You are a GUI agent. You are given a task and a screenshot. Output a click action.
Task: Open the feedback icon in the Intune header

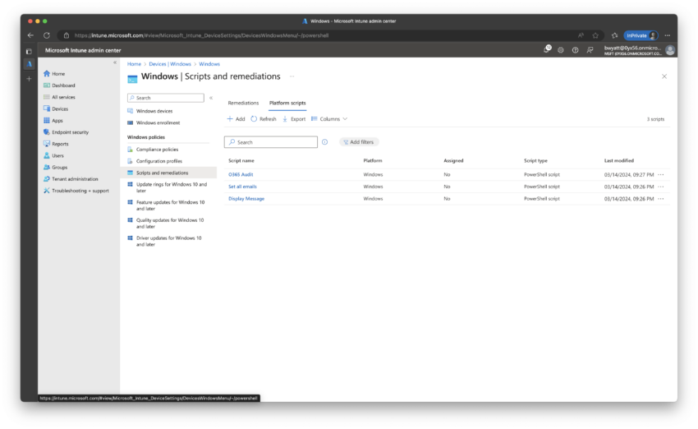[590, 50]
